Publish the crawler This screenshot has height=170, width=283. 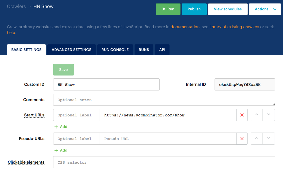(194, 9)
